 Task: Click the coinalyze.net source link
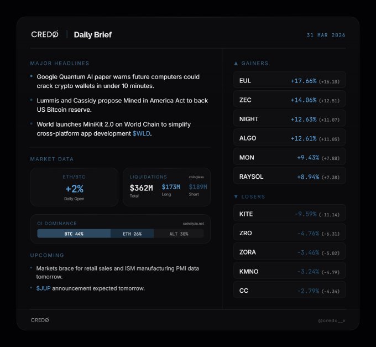(x=193, y=223)
